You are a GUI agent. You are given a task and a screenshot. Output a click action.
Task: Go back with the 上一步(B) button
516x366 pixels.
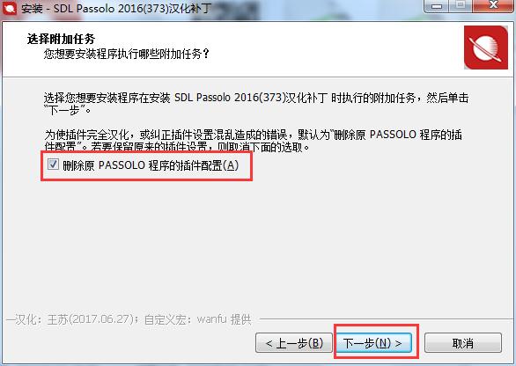[x=294, y=343]
